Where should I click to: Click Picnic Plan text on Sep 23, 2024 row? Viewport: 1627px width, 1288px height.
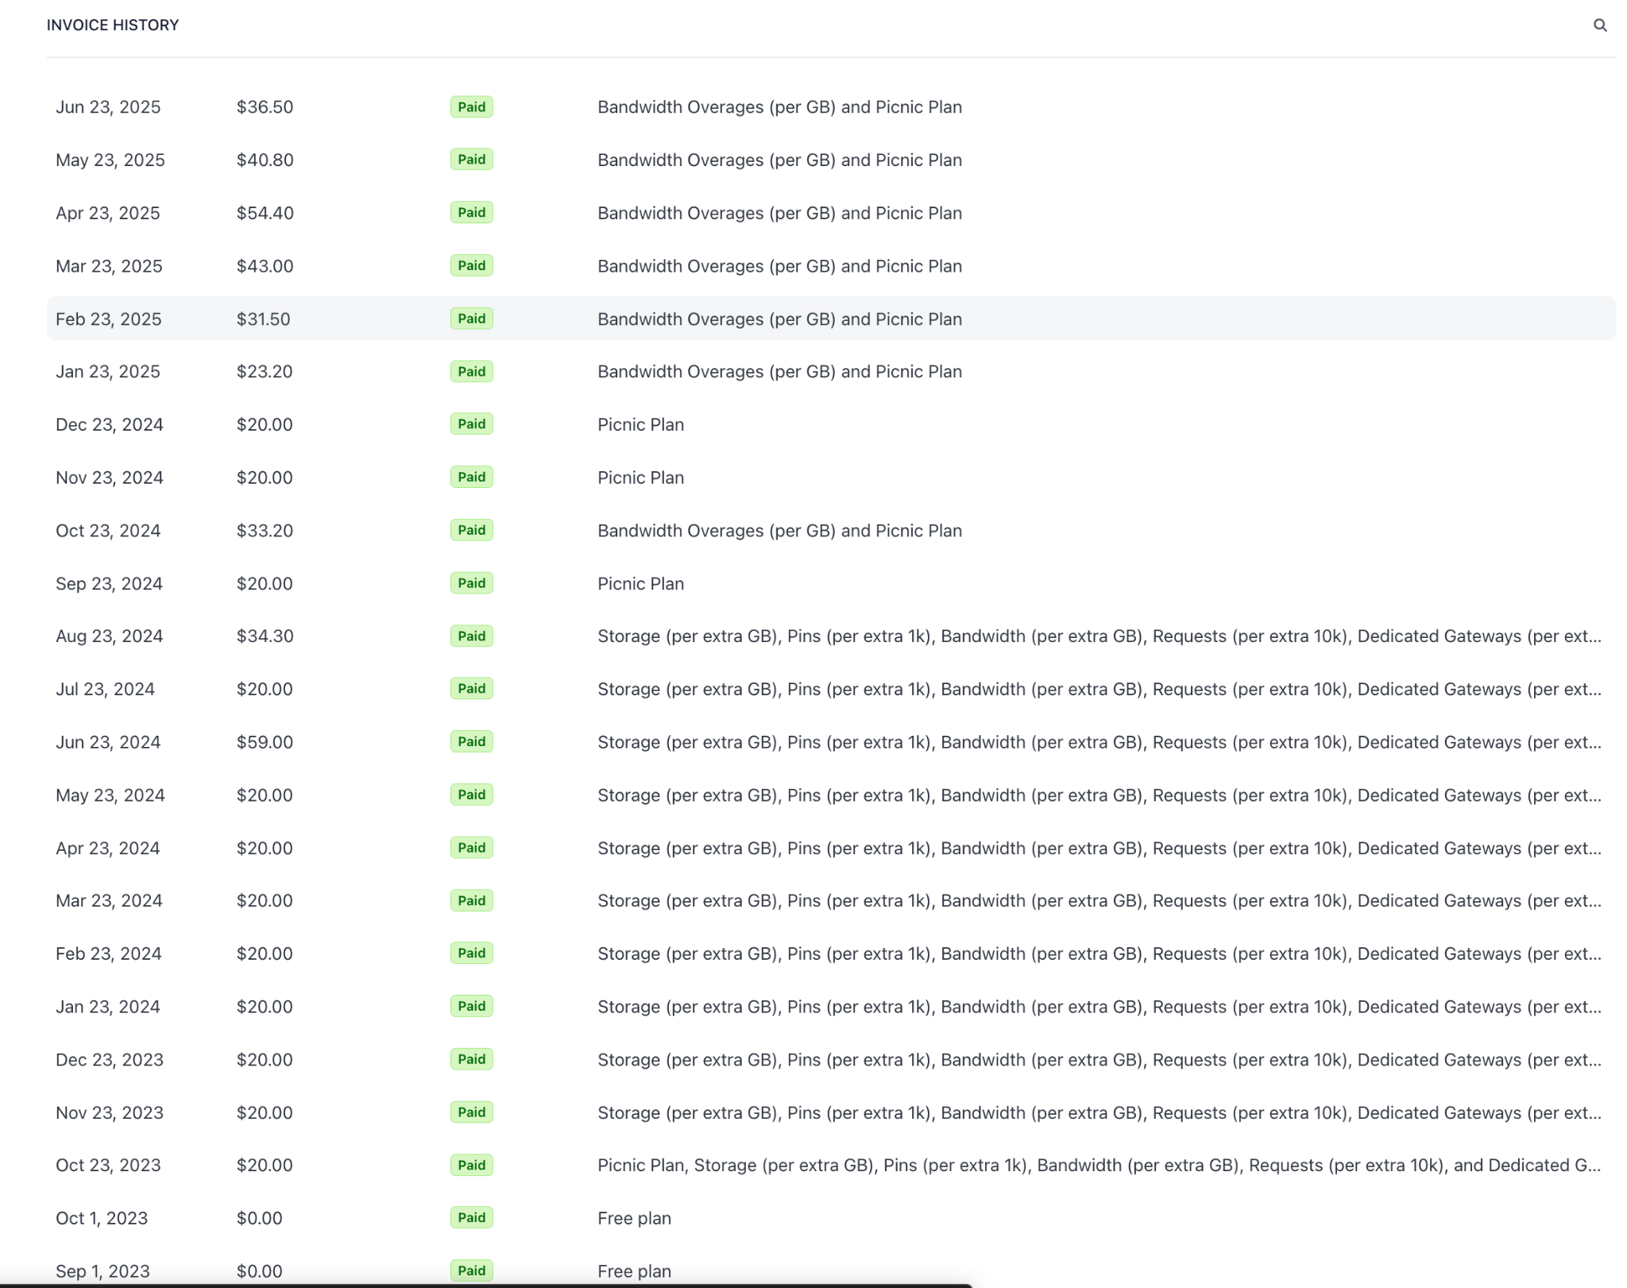tap(640, 584)
